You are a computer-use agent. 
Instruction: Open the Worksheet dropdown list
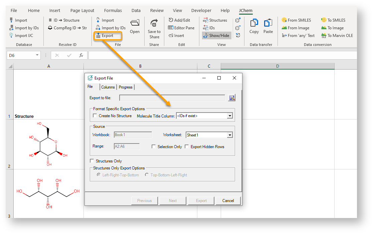[x=230, y=135]
